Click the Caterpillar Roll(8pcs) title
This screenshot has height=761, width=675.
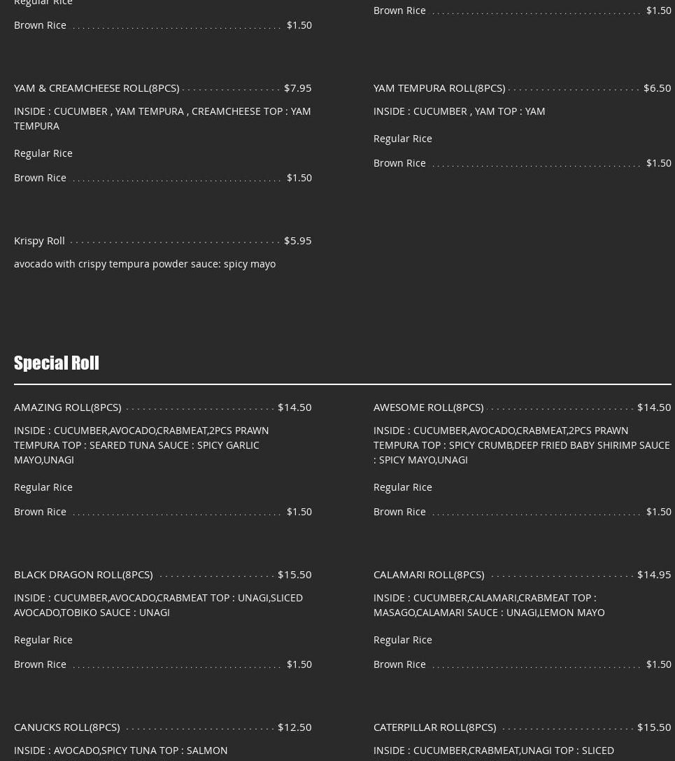(434, 727)
